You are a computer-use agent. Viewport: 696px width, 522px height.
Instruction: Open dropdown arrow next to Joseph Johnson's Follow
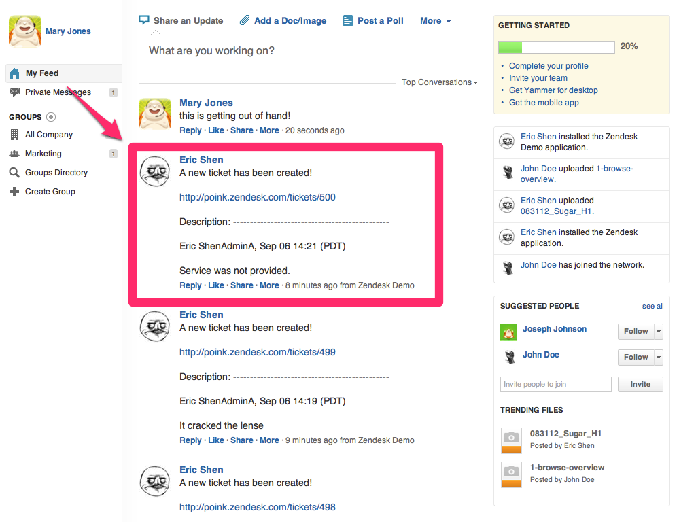(658, 332)
